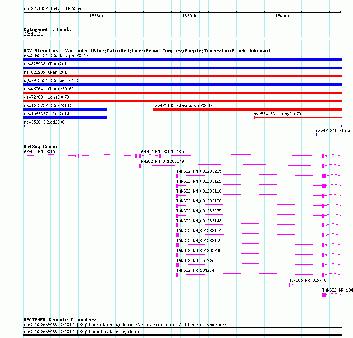Click the RefSeq Genes track title
The width and height of the screenshot is (353, 338).
(x=40, y=147)
